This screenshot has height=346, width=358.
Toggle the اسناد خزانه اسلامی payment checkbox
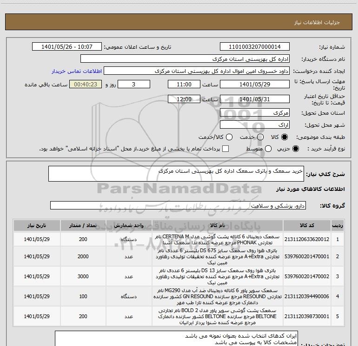[x=225, y=149]
